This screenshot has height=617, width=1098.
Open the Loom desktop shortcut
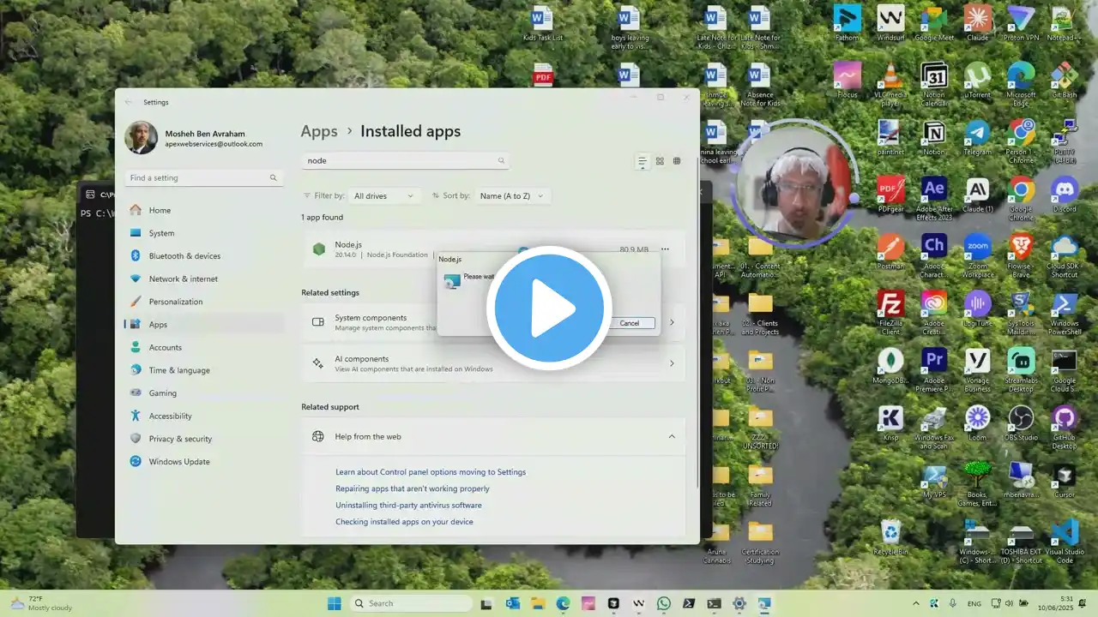pos(977,423)
